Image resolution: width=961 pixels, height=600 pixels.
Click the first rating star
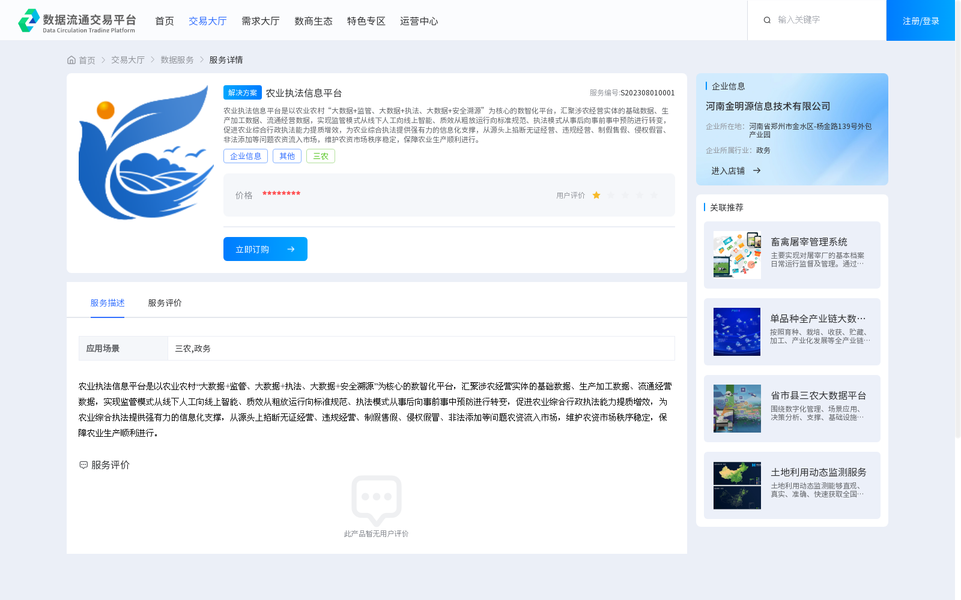click(596, 196)
